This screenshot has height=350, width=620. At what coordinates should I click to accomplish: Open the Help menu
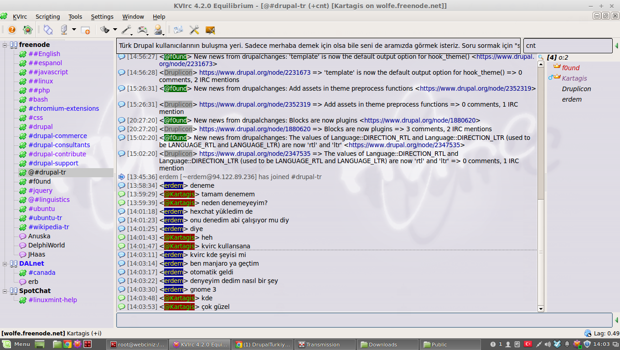(x=159, y=16)
